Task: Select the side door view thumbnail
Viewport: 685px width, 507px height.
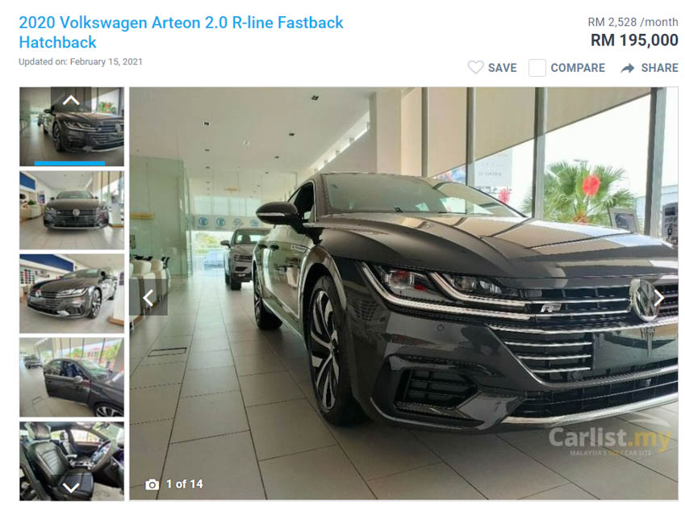Action: coord(72,377)
